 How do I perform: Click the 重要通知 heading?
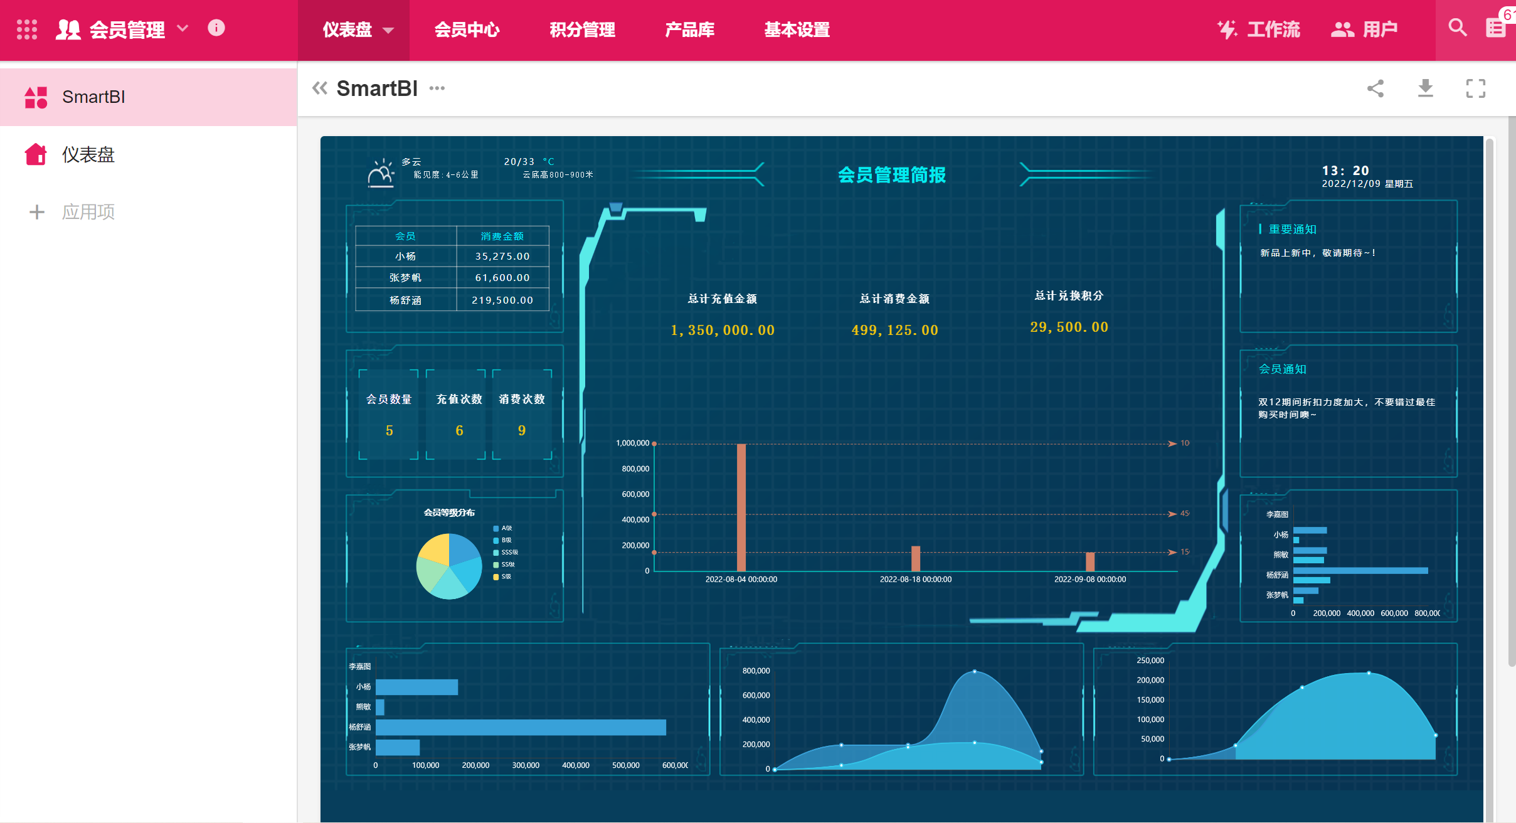(1292, 229)
